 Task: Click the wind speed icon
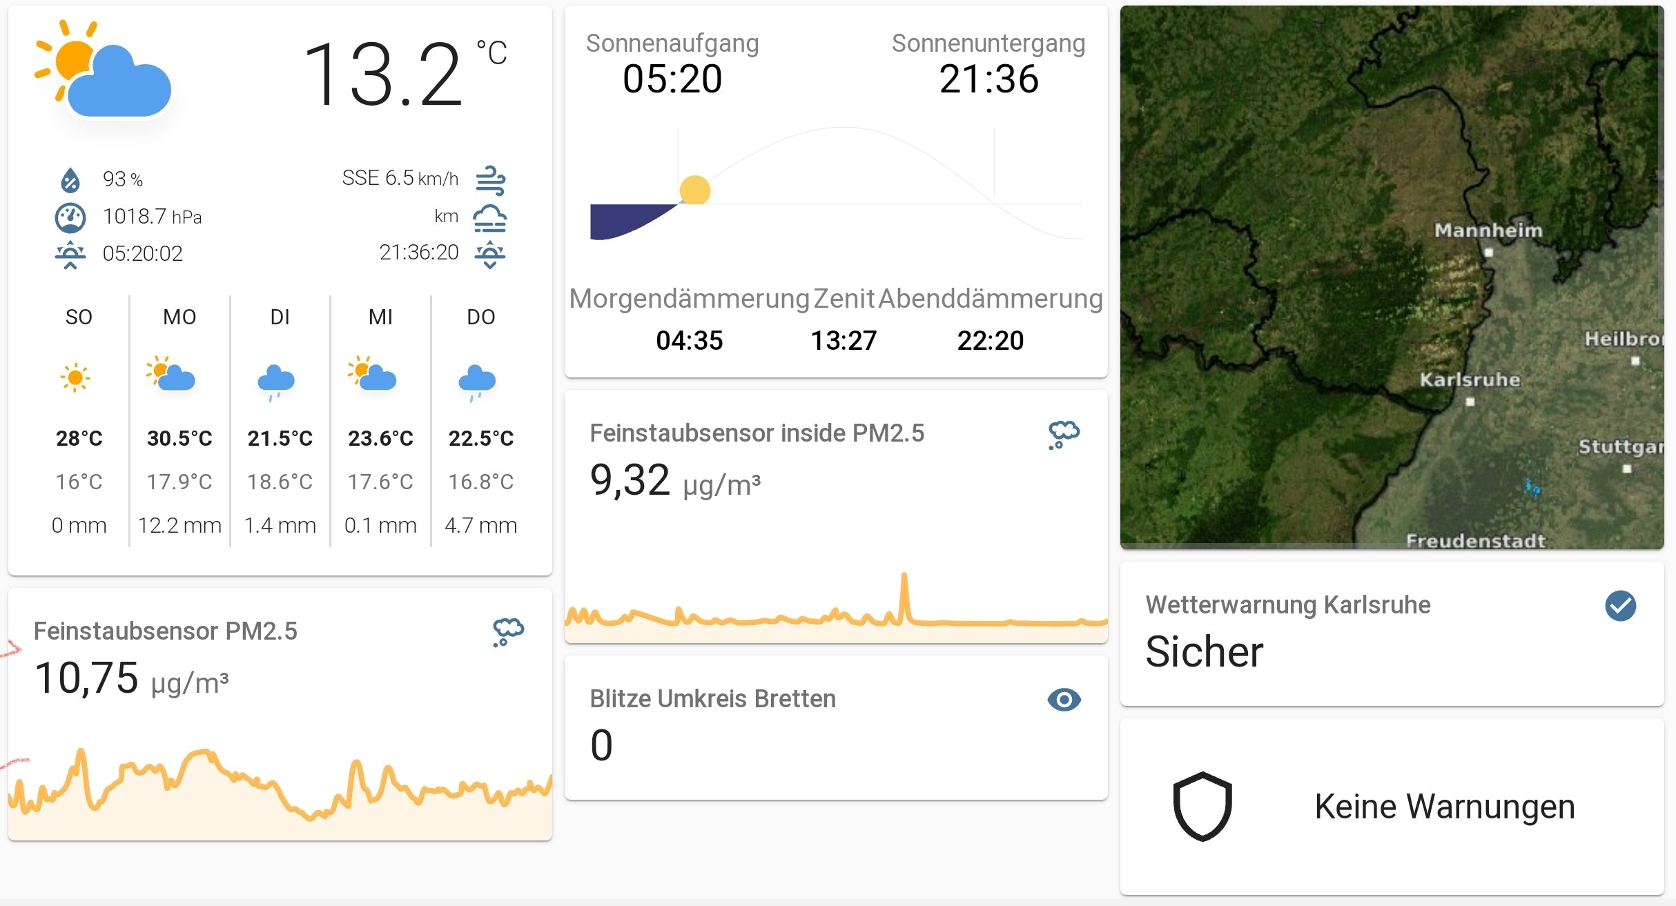[491, 180]
